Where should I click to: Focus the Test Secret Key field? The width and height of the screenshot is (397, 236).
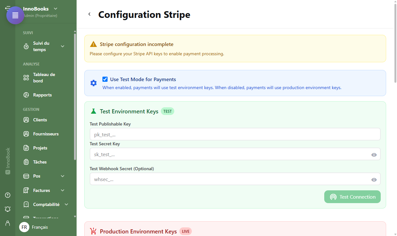click(235, 154)
